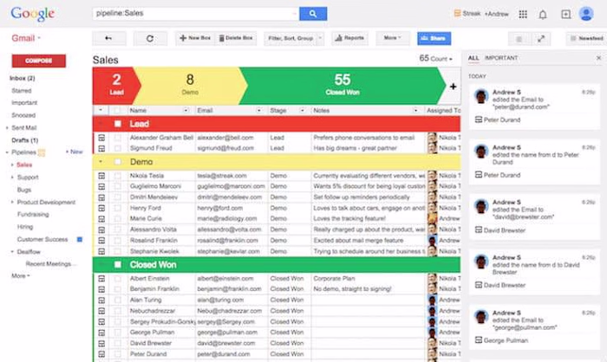The image size is (607, 362).
Task: Switch to the ALL newsfeed tab
Action: [x=473, y=58]
